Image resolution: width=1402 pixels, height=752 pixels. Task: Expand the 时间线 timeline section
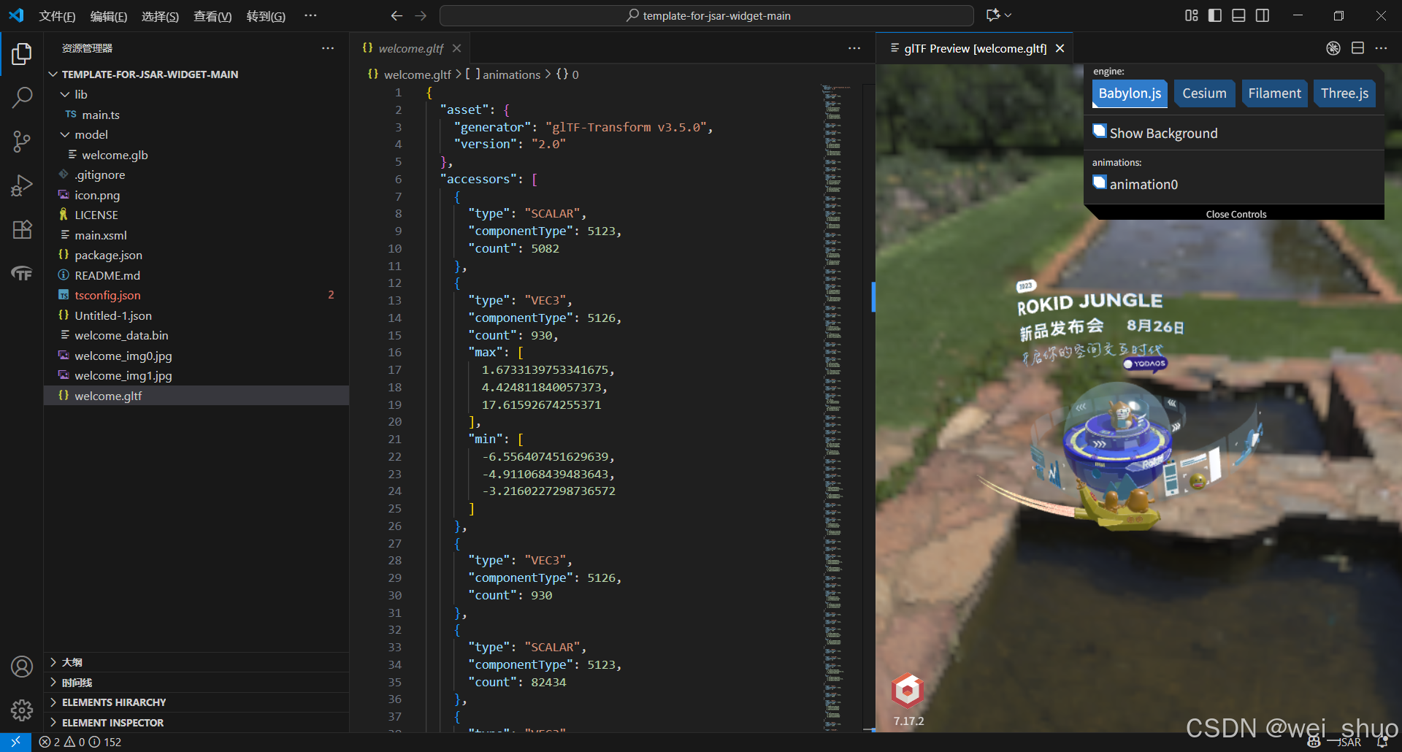196,683
